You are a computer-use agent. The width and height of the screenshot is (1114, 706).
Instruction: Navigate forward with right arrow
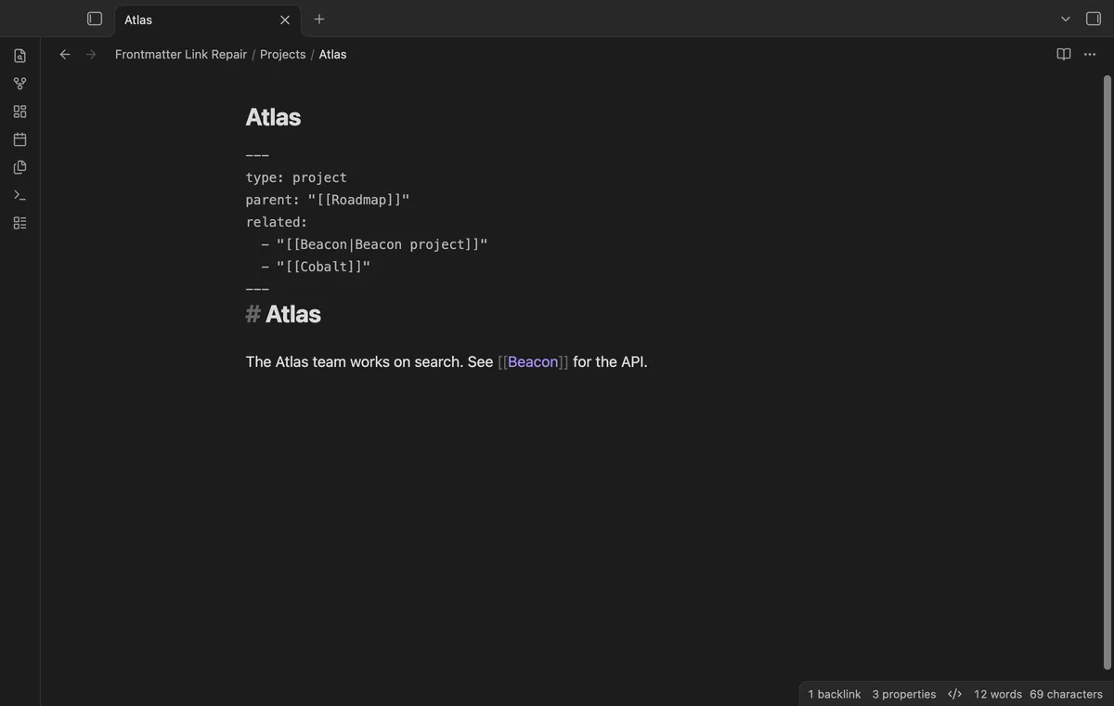tap(91, 54)
